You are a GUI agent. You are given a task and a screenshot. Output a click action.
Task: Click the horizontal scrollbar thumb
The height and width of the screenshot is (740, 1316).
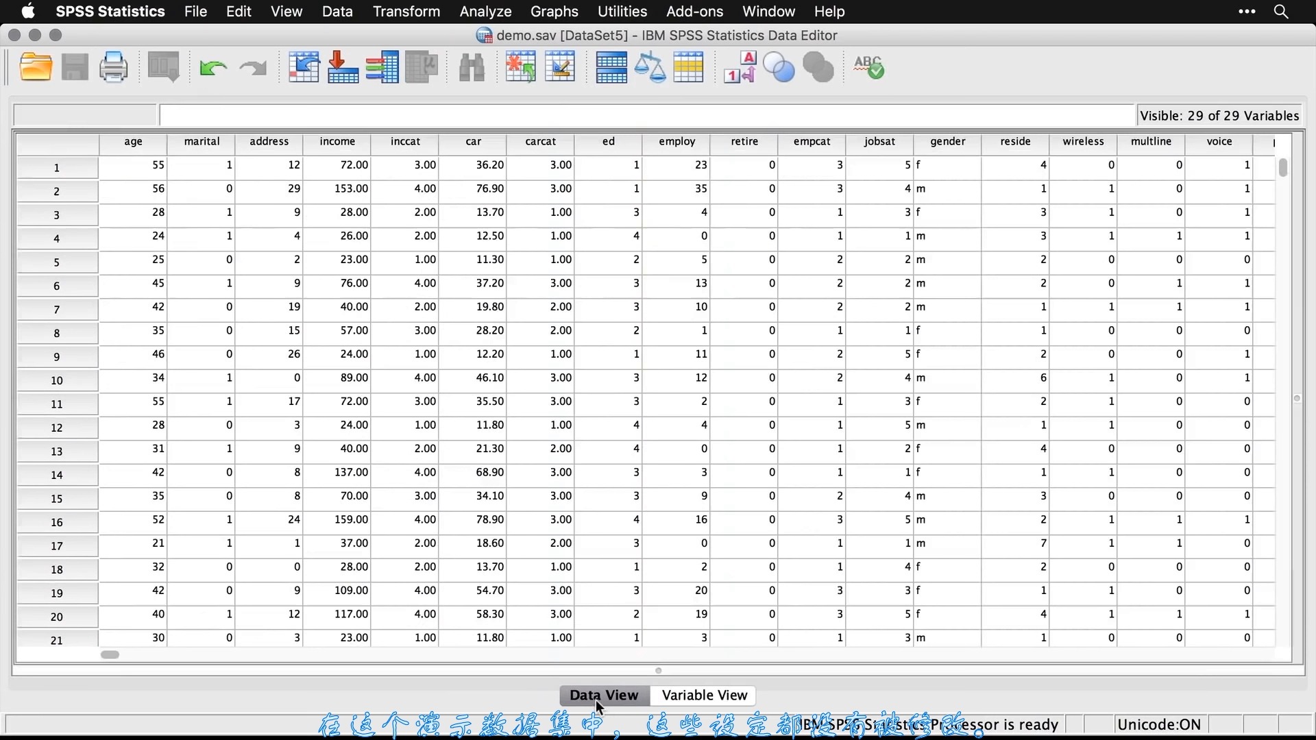(110, 655)
